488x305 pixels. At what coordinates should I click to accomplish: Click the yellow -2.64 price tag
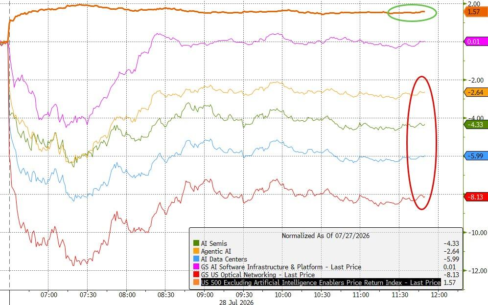[x=476, y=92]
